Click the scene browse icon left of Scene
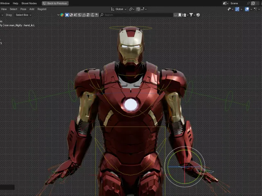This screenshot has width=262, height=196. tap(225, 3)
